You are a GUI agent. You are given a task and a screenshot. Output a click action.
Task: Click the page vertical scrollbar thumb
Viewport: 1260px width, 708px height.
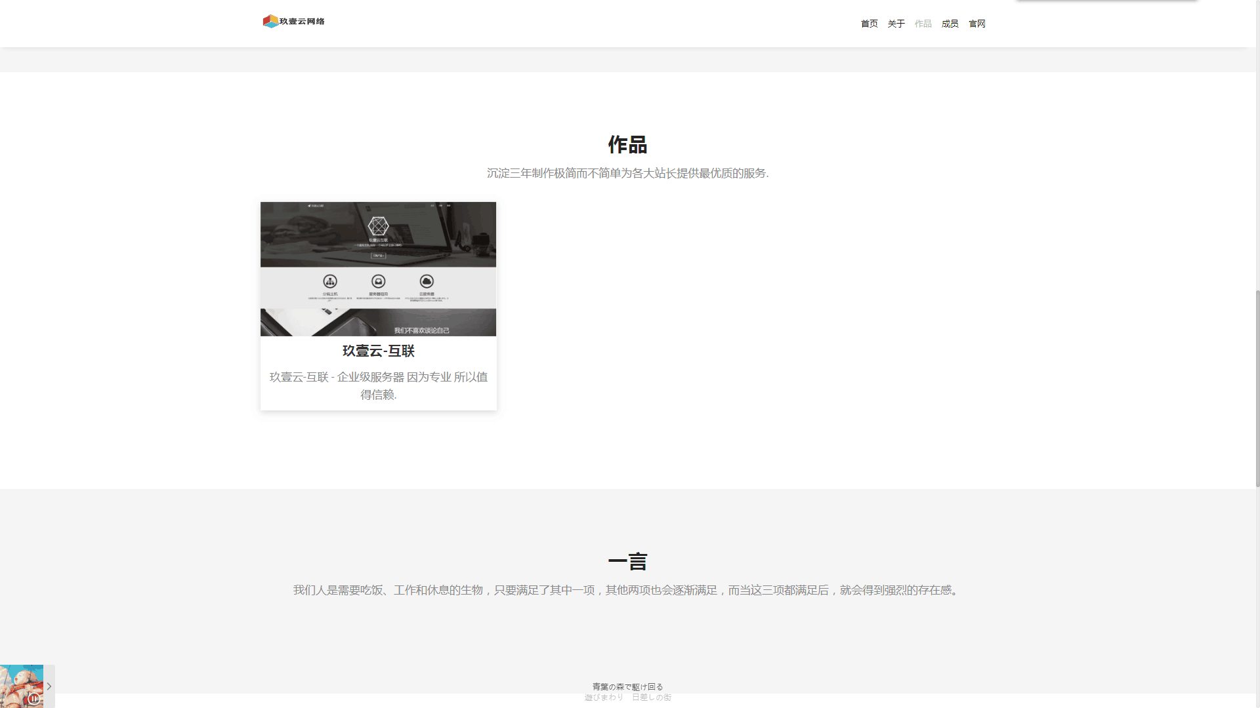1257,388
